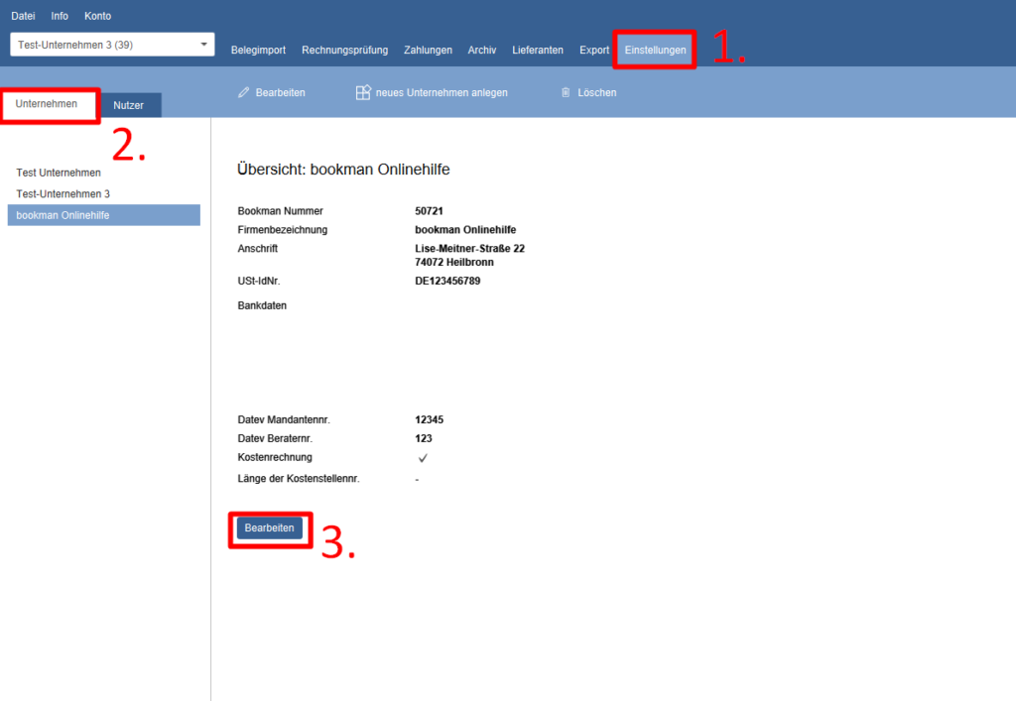Open Rechnungsprüfung section
The image size is (1016, 701).
(x=344, y=50)
